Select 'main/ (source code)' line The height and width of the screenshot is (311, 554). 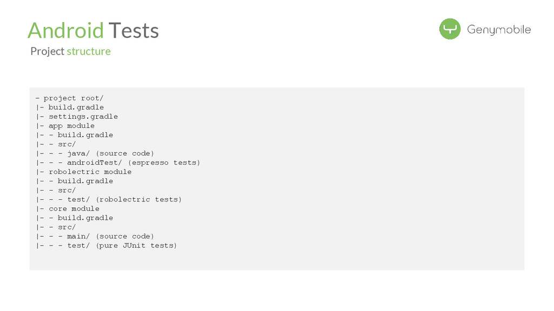click(110, 236)
